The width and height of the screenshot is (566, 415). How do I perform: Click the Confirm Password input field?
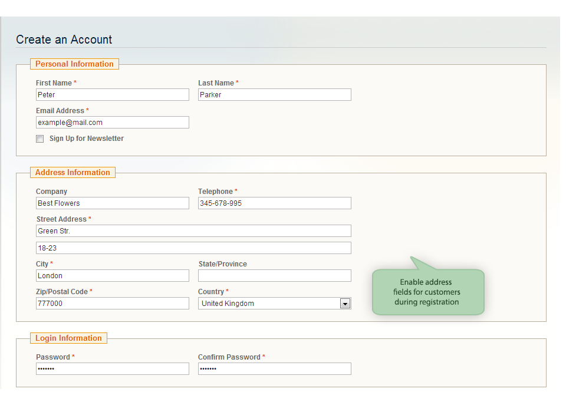tap(274, 369)
